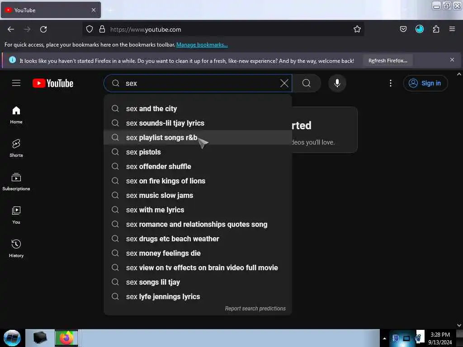
Task: Choose the 'drugs etc beach weather' suggestion
Action: pos(198,239)
